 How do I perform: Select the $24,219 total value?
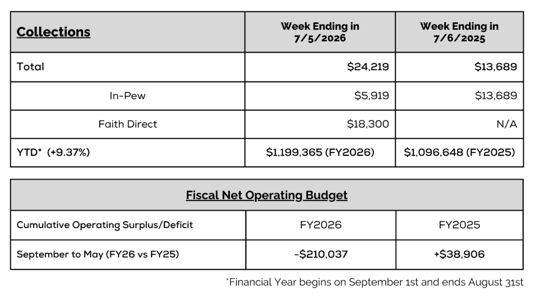pyautogui.click(x=368, y=67)
